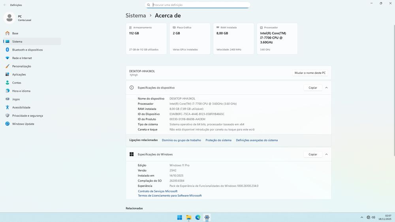
Task: Open the Processador Intel Core i7-7700 card
Action: (x=277, y=39)
